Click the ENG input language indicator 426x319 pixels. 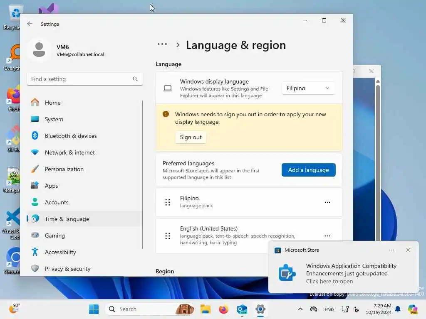pyautogui.click(x=329, y=309)
